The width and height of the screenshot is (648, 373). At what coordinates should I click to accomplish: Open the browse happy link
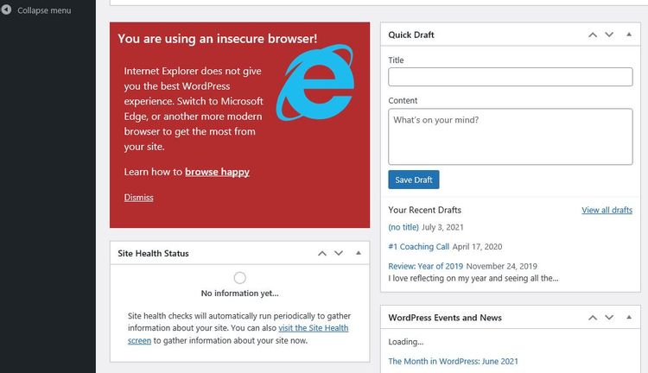(x=217, y=172)
